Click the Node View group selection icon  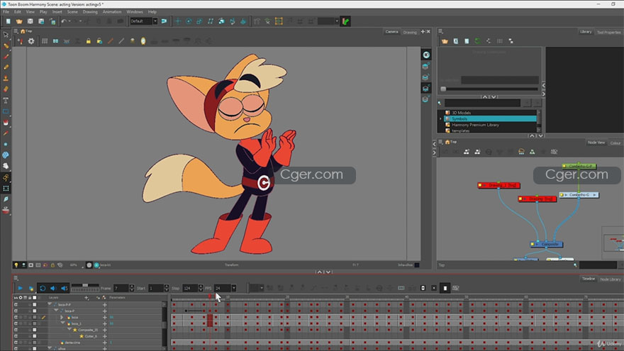pos(467,152)
